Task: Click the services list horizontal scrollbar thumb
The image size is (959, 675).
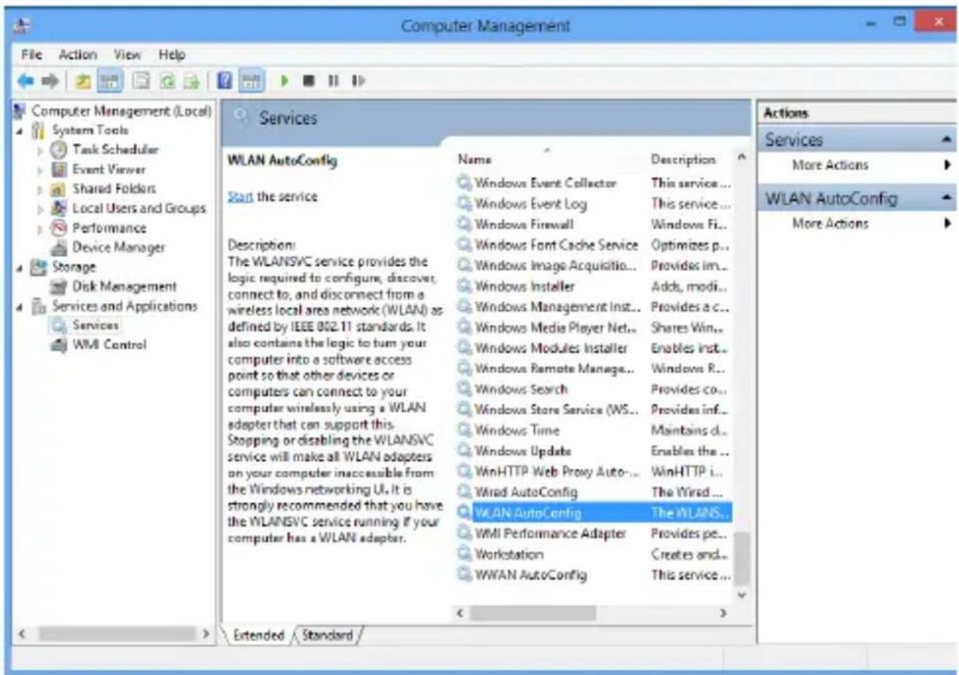Action: tap(533, 613)
